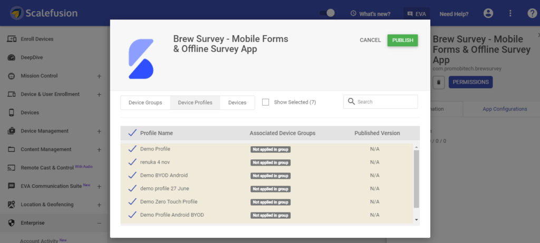Viewport: 540px width, 243px height.
Task: Open the App Configurations tab
Action: [x=505, y=109]
